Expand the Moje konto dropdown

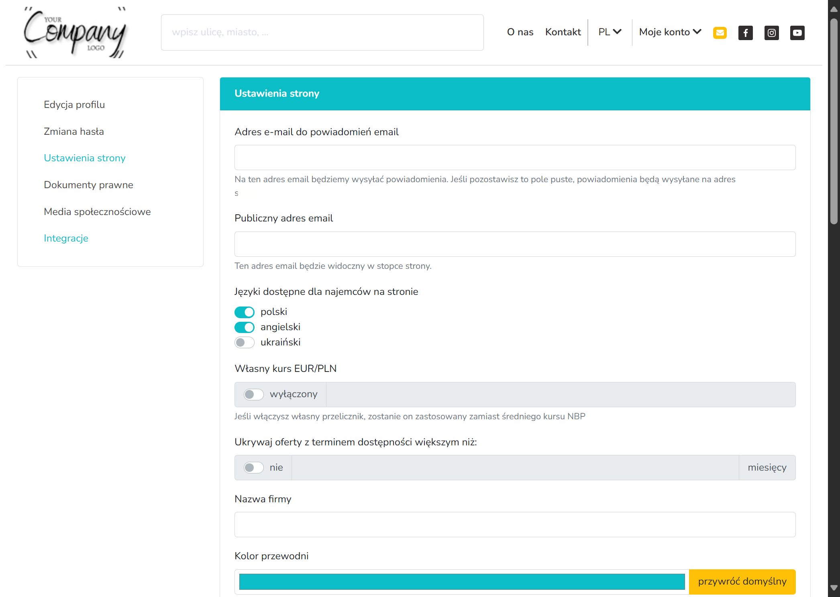(x=670, y=32)
